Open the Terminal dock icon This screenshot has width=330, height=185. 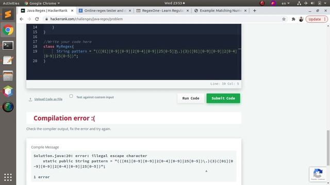(8, 45)
